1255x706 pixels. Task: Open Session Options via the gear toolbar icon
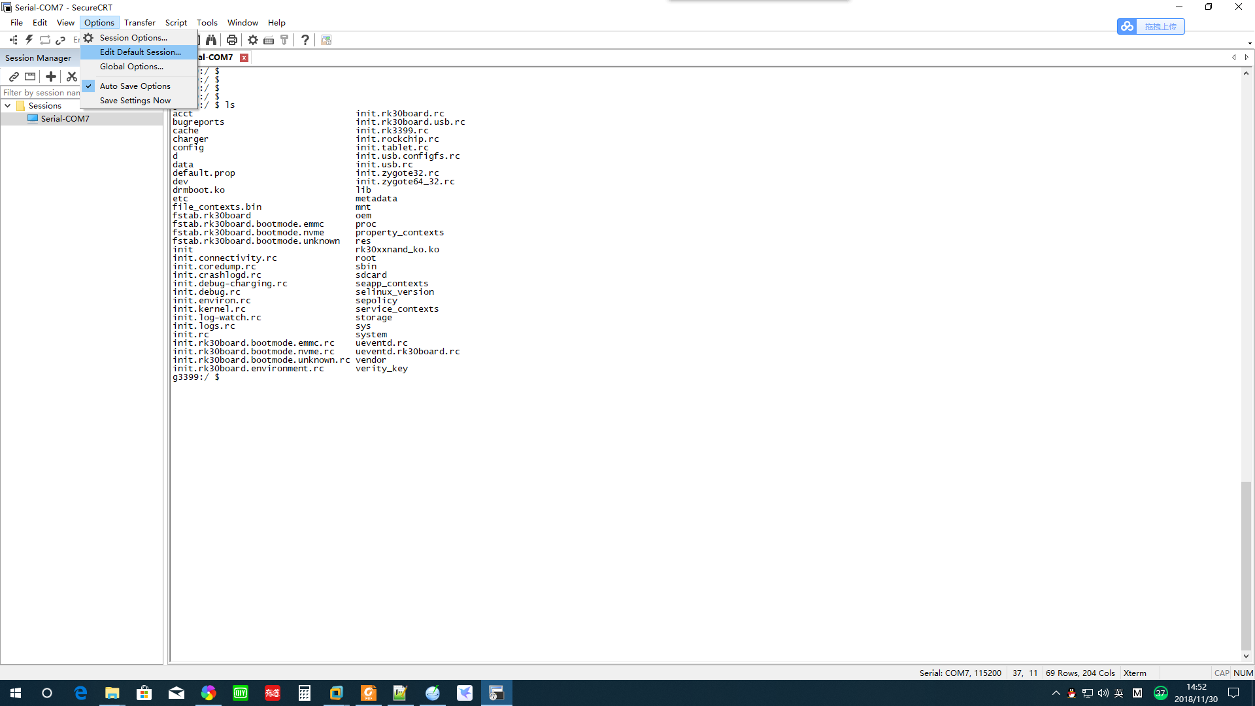pyautogui.click(x=253, y=39)
